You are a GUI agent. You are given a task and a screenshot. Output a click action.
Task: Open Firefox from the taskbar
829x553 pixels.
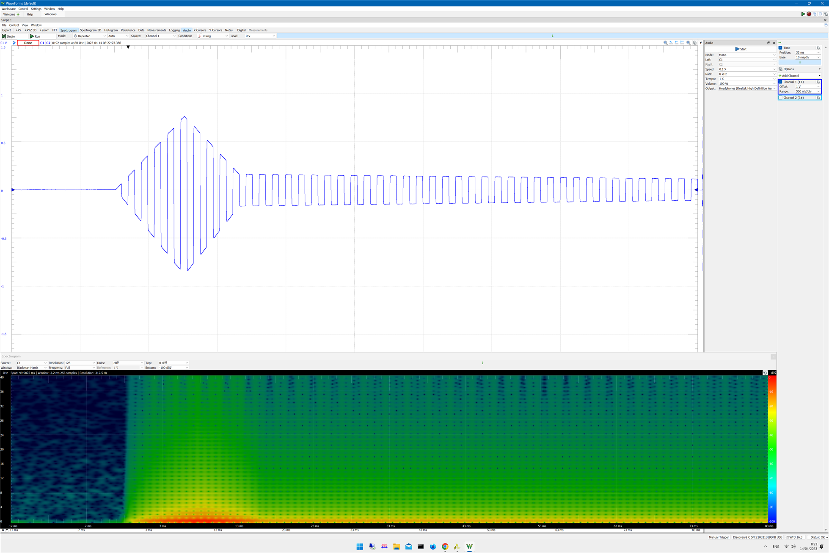(432, 547)
